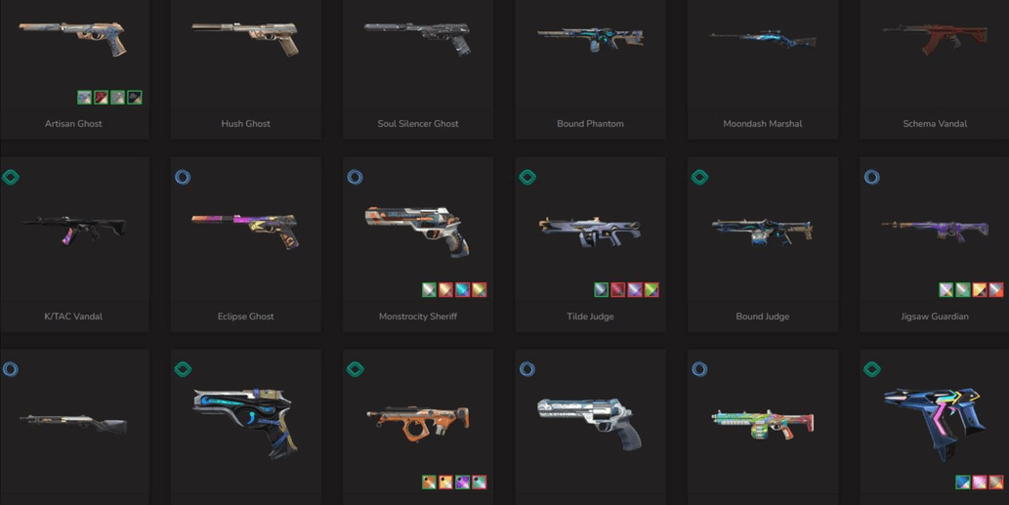Viewport: 1009px width, 505px height.
Task: Select the red variant swatch on Artisan Ghost
Action: (x=101, y=97)
